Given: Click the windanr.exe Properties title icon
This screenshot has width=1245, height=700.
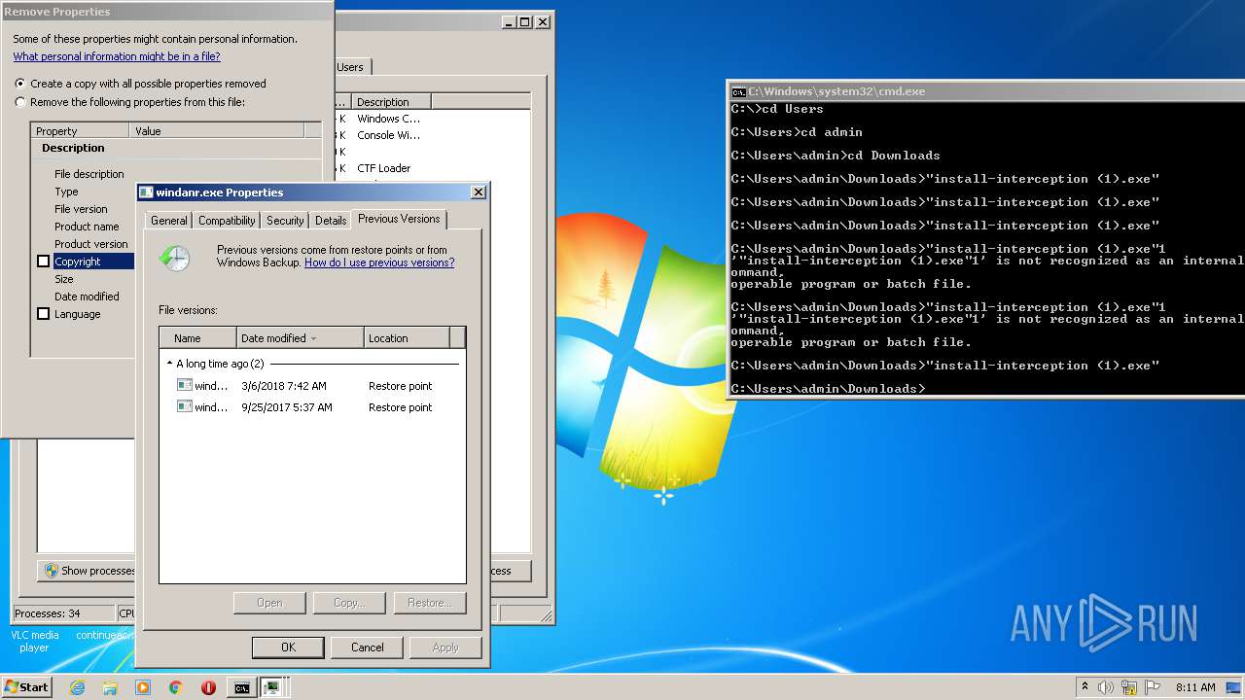Looking at the screenshot, I should [146, 192].
